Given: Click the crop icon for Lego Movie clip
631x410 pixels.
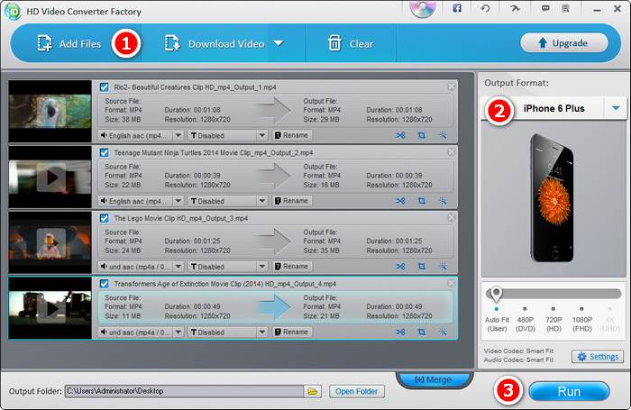Looking at the screenshot, I should tap(421, 267).
